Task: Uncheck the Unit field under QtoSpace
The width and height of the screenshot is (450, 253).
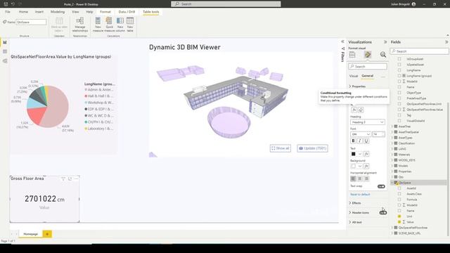Action: pos(399,216)
